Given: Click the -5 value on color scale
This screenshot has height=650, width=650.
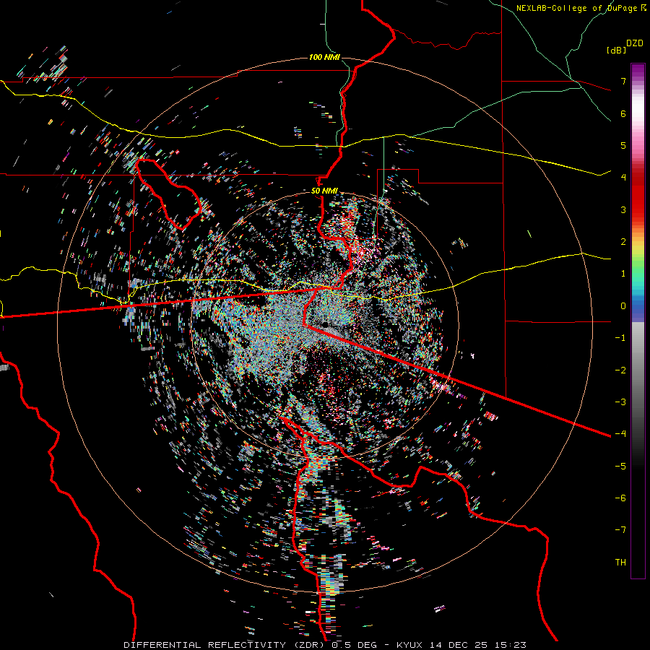Looking at the screenshot, I should 620,467.
